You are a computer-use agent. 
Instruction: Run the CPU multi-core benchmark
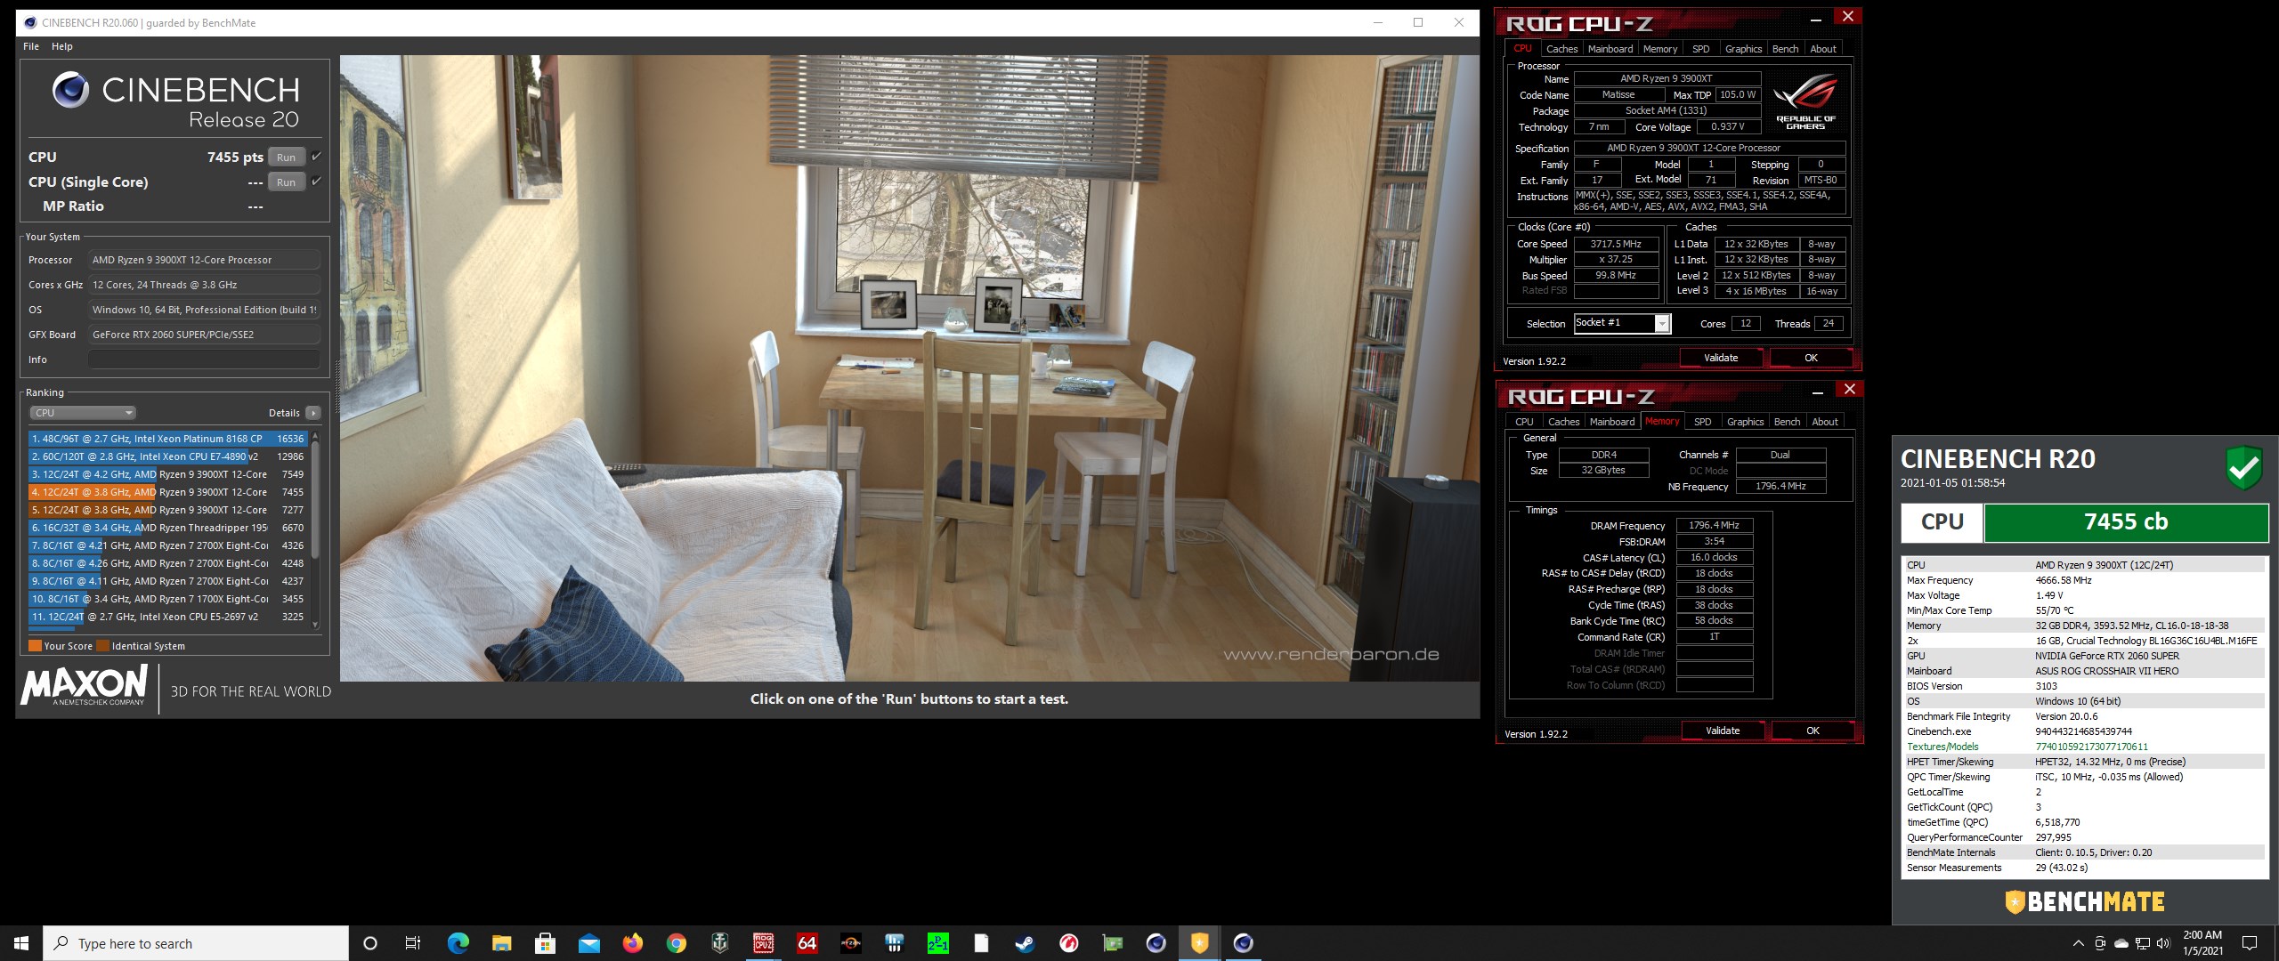(x=286, y=157)
